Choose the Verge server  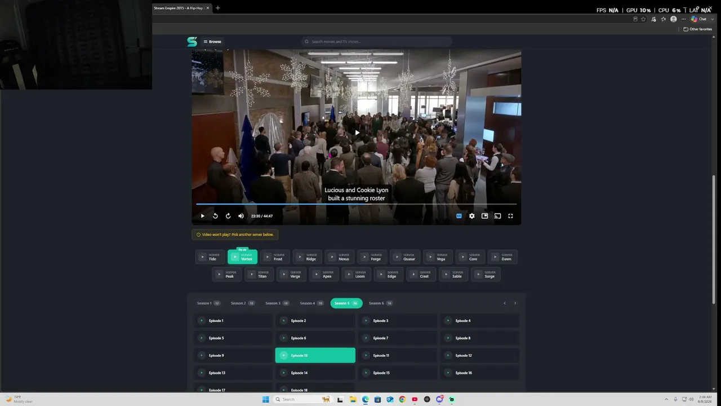click(x=291, y=275)
